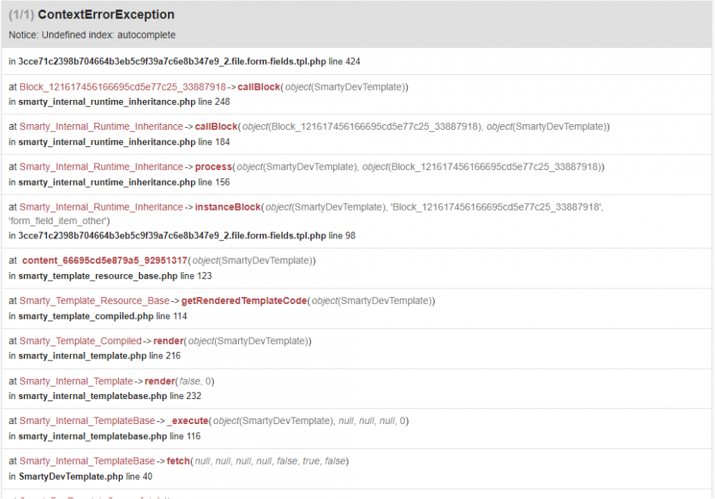Click the process method name
The image size is (715, 499).
[x=213, y=167]
